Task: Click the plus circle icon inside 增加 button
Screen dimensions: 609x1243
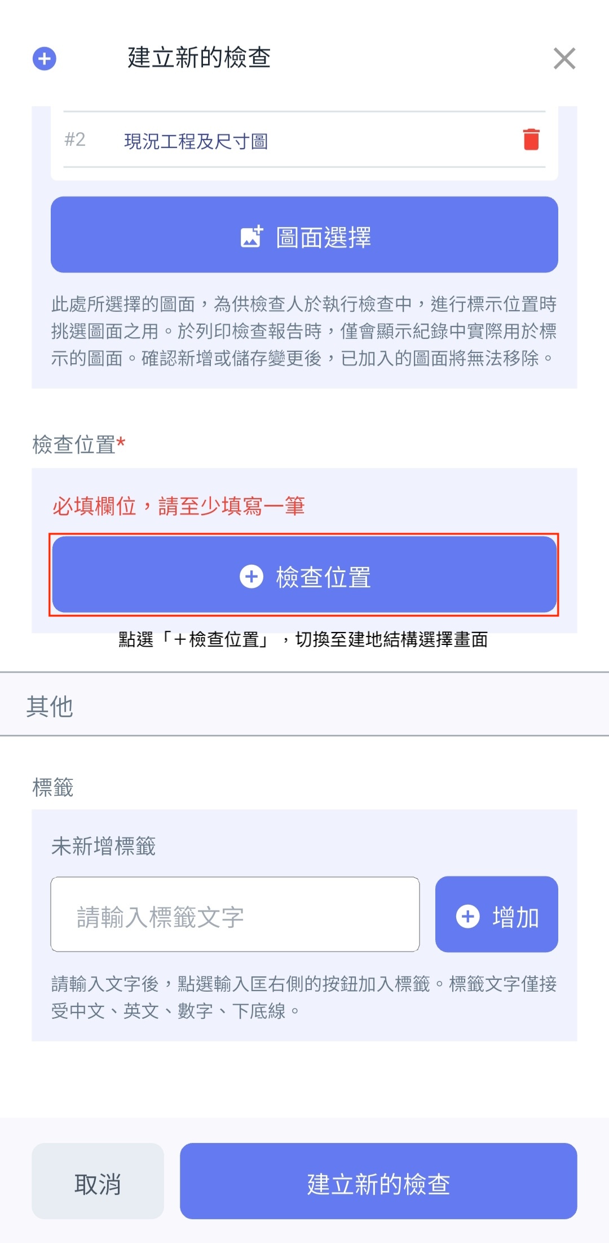Action: tap(467, 916)
